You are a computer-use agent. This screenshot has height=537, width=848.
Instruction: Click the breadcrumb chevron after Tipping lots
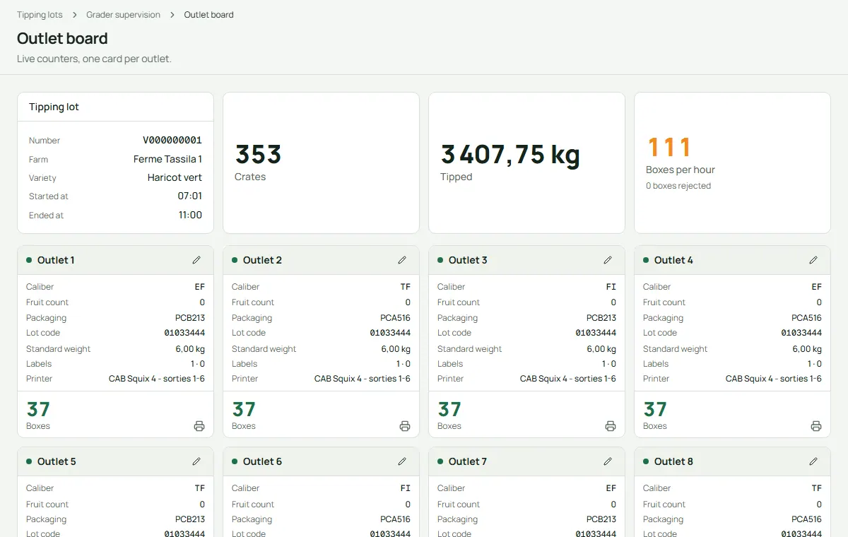[x=74, y=15]
